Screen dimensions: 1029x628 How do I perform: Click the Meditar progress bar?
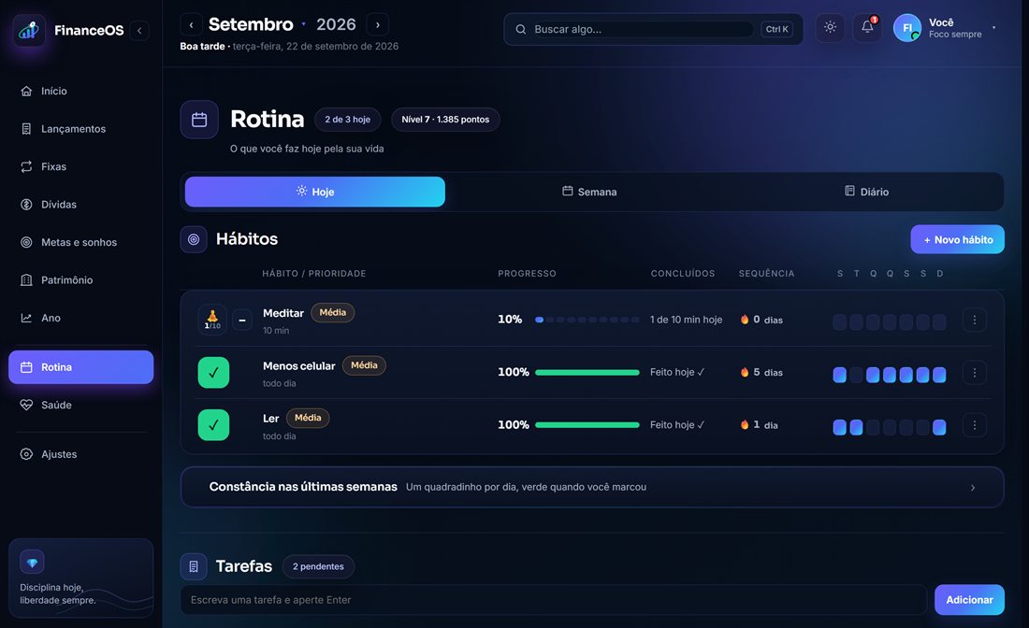pyautogui.click(x=587, y=320)
